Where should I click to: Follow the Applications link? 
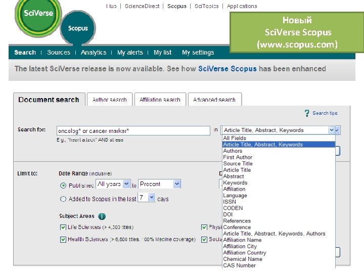[x=242, y=6]
